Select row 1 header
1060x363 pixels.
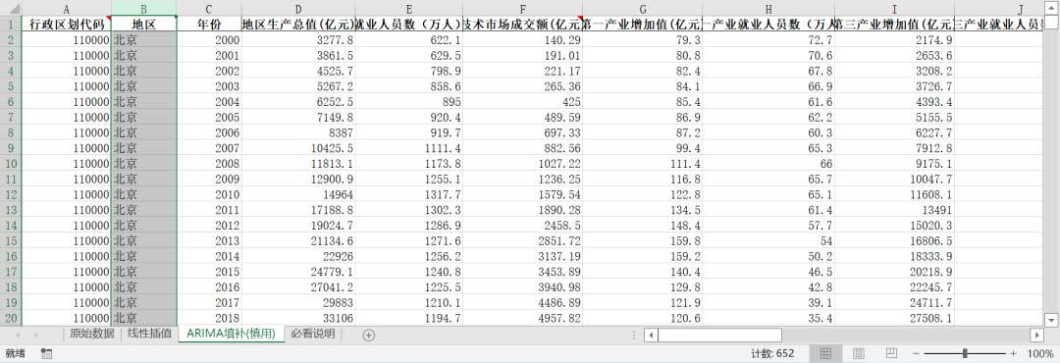click(11, 24)
